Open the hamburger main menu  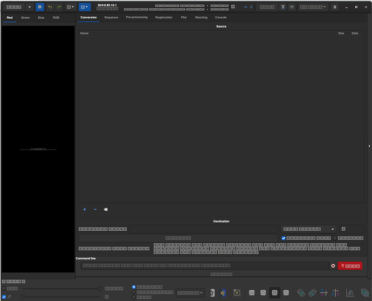[335, 7]
